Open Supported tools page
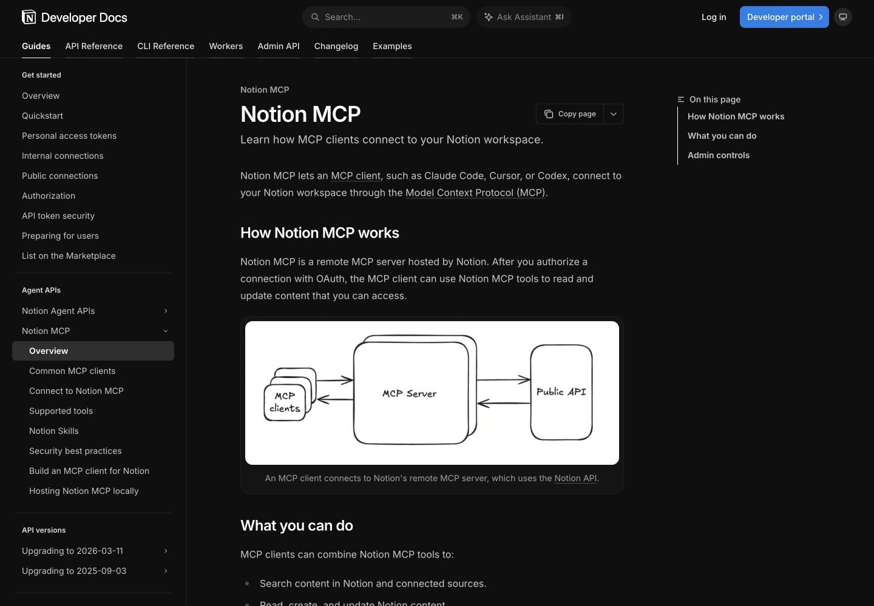874x606 pixels. tap(61, 411)
